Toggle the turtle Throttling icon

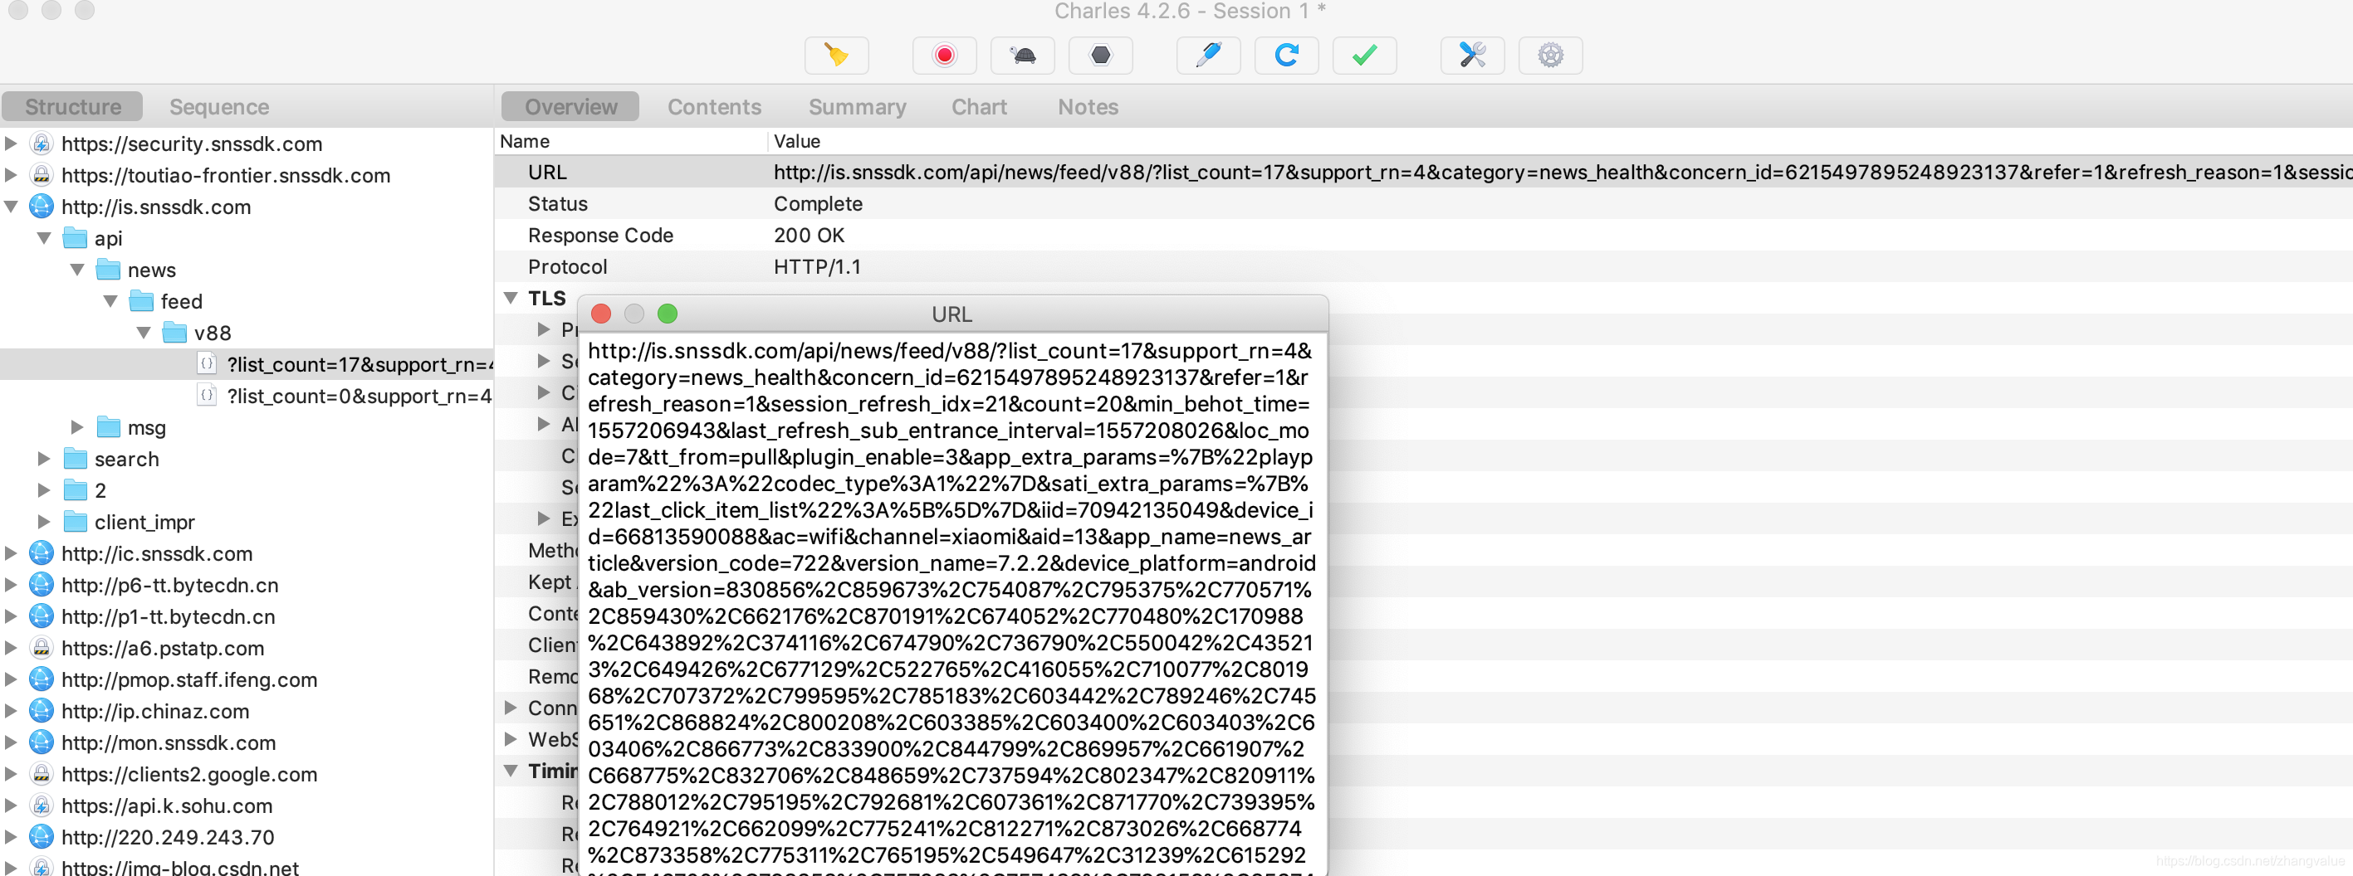pos(1023,56)
